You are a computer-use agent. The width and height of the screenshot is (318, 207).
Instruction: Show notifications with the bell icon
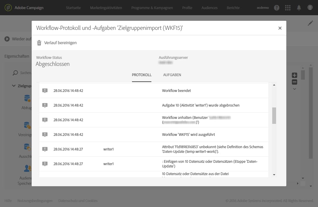tap(299, 8)
